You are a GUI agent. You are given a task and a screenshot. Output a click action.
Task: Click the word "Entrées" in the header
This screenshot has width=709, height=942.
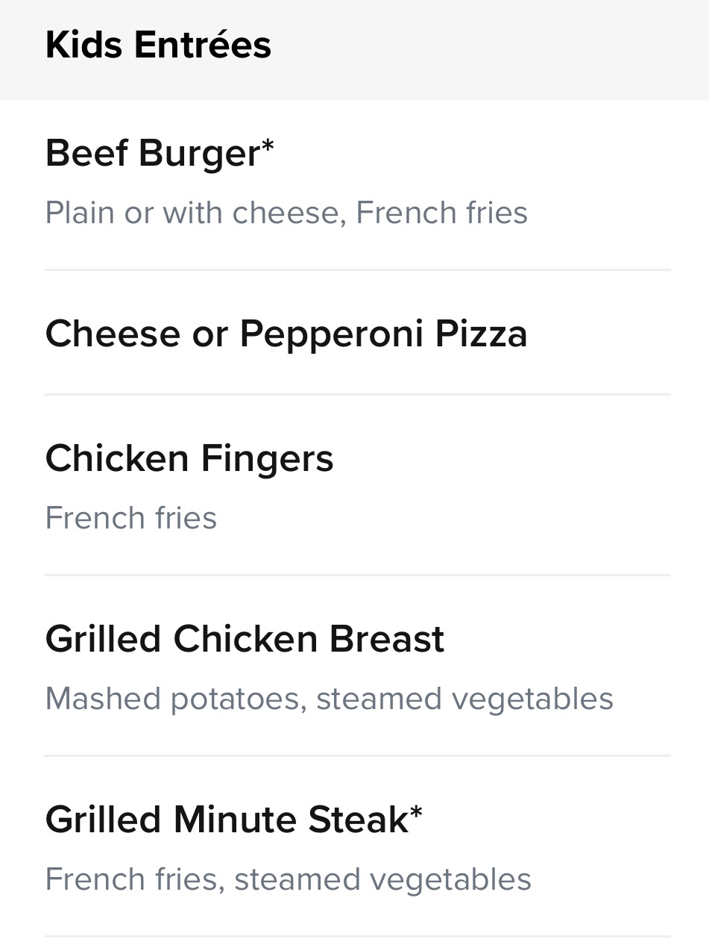point(203,45)
